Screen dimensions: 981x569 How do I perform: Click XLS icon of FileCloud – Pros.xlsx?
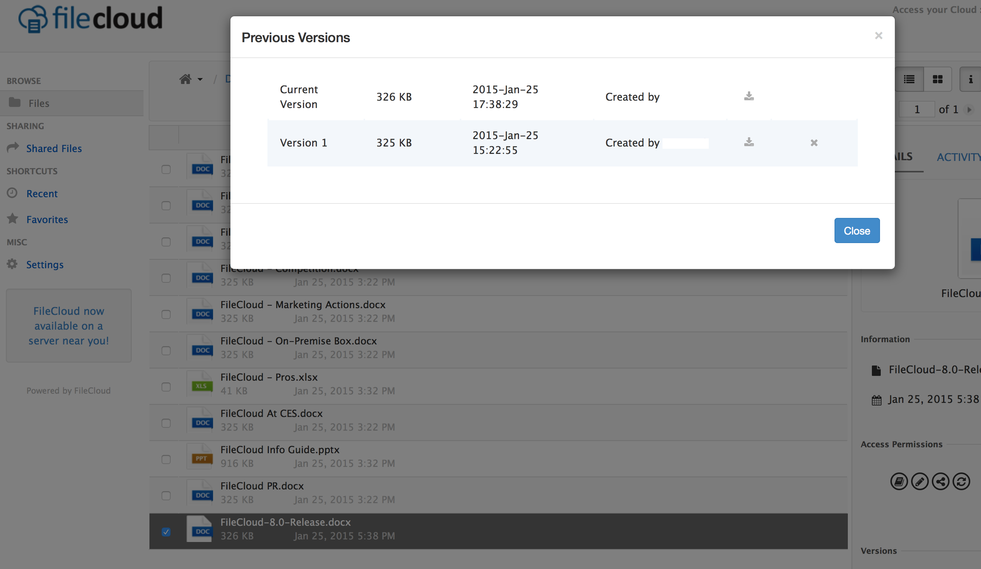click(x=200, y=384)
